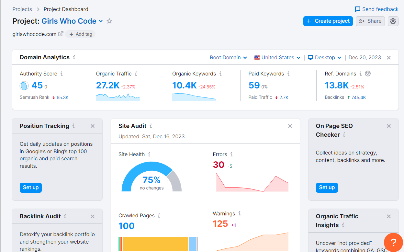Change country via the United States dropdown

click(277, 57)
